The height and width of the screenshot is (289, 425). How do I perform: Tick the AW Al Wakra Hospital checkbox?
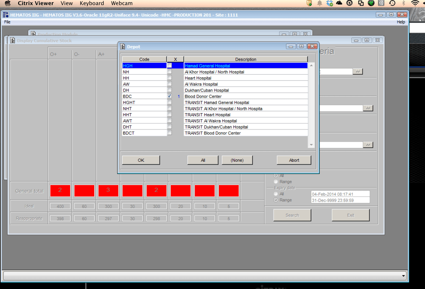pos(169,84)
